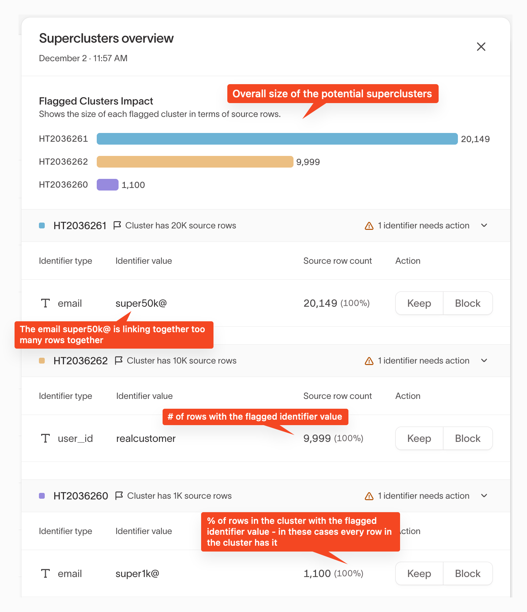Click the flag icon beside HT2036262
Screen dimensions: 527x612
(x=119, y=361)
